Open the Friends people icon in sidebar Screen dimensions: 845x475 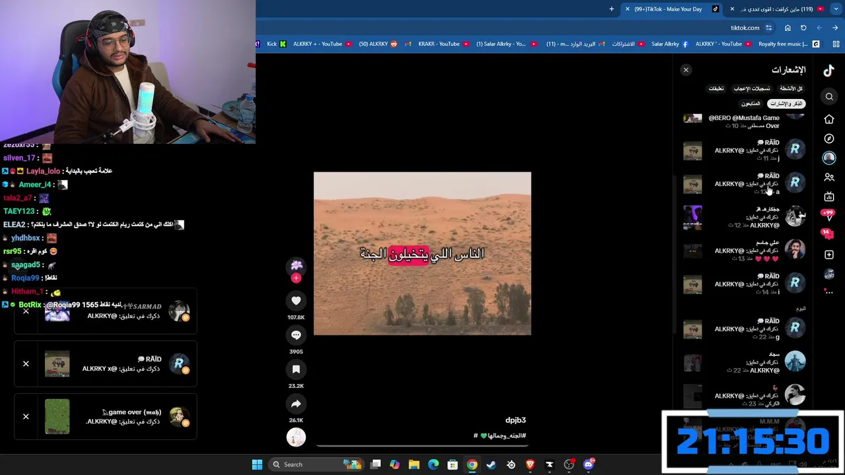tap(829, 177)
